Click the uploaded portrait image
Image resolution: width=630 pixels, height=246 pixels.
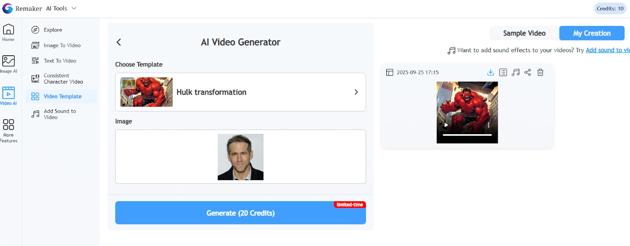[241, 157]
